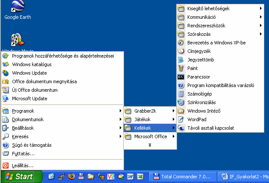Launch Excel from quick launch
Viewport: 269px width, 183px height.
(140, 177)
